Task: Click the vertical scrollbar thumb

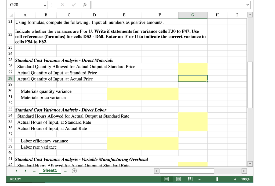Action: point(250,85)
